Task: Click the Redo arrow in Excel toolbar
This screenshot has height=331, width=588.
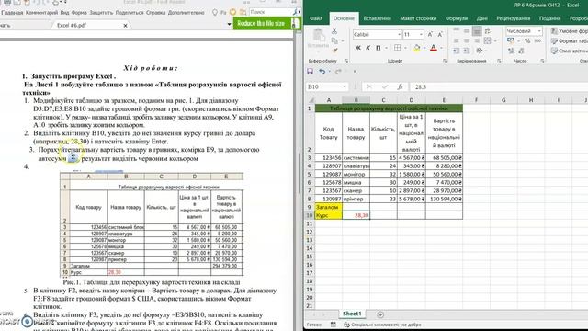Action: pos(338,72)
